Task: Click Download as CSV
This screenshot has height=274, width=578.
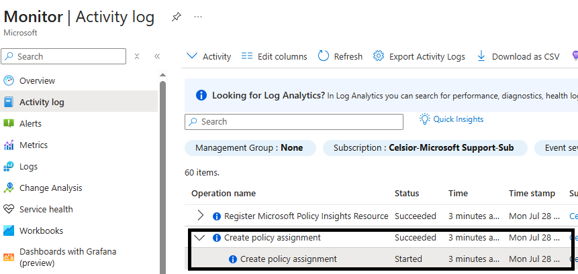Action: coord(518,56)
